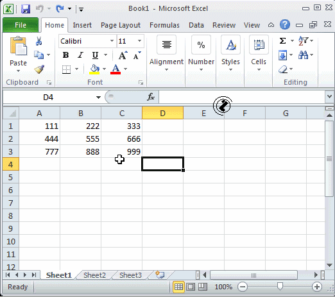Click the Insert Function fx icon
This screenshot has height=297, width=335.
click(151, 97)
